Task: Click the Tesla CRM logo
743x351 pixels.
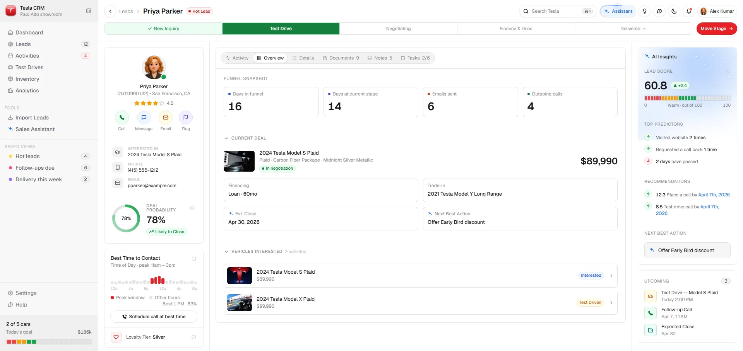Action: coord(11,11)
